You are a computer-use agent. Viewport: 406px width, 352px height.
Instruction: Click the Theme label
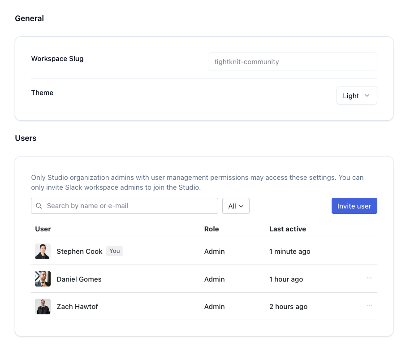coord(42,93)
